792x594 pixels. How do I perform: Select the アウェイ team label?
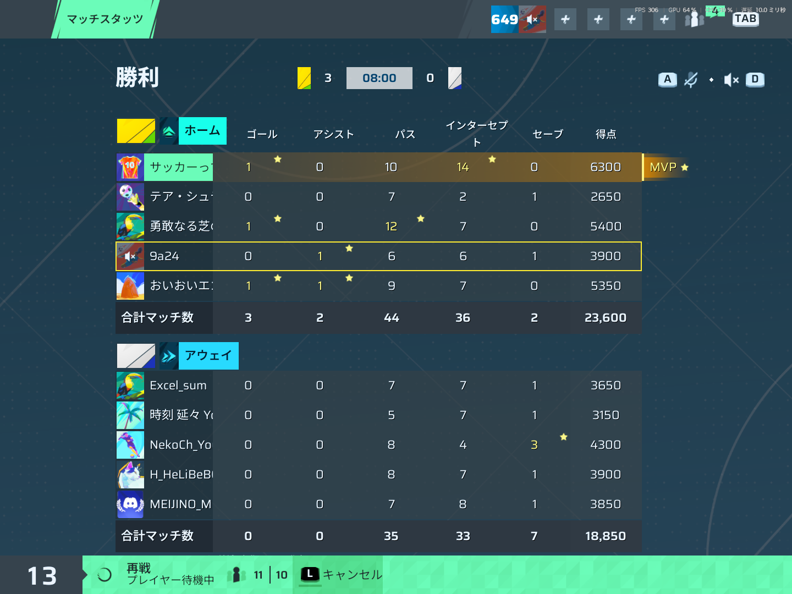[208, 356]
